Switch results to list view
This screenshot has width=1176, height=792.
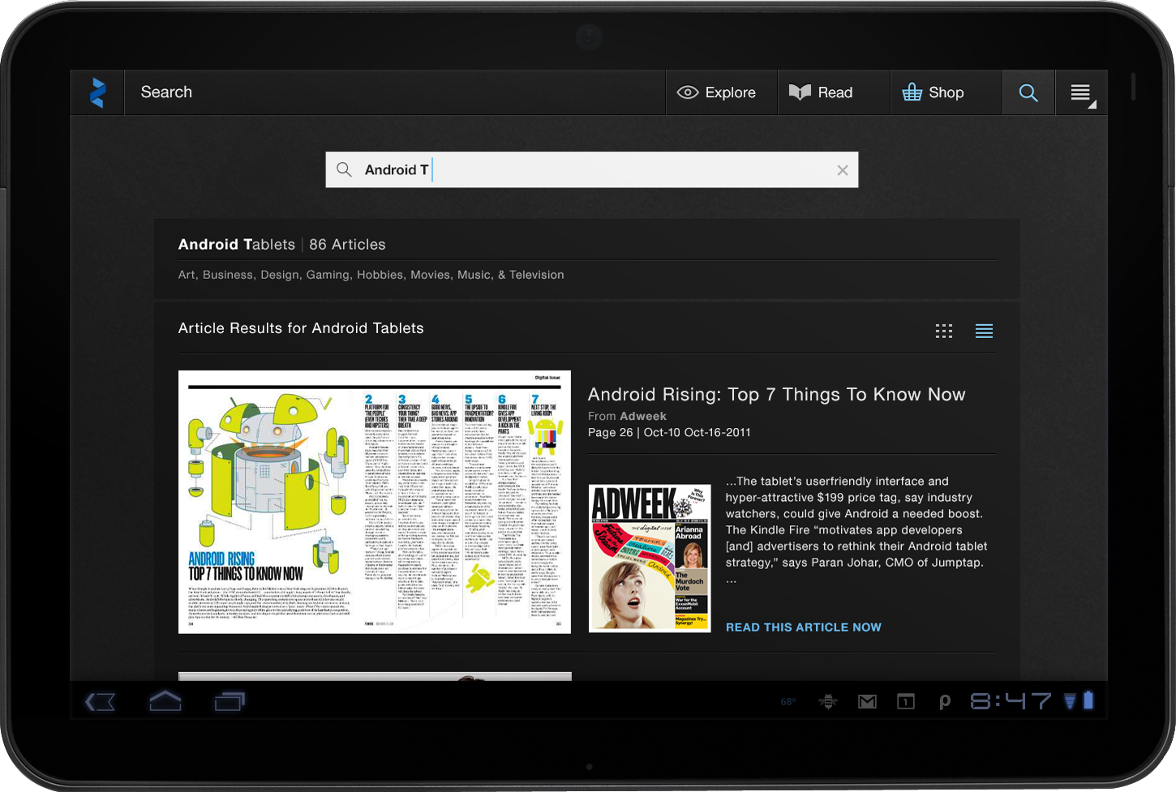(984, 331)
